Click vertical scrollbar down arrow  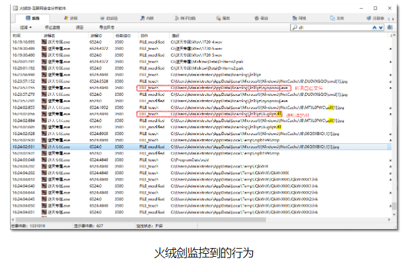pos(394,215)
